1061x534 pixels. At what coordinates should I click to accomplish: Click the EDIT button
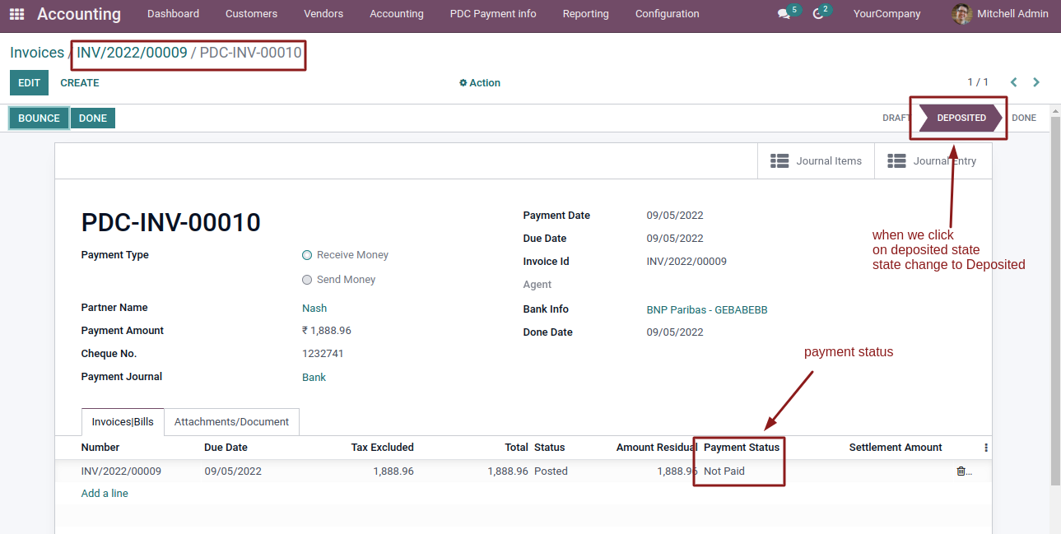[x=29, y=83]
